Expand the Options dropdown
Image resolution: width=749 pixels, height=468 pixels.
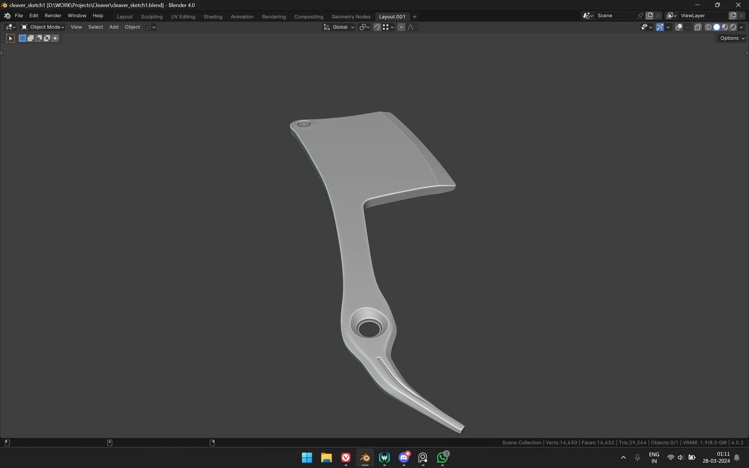click(x=732, y=38)
